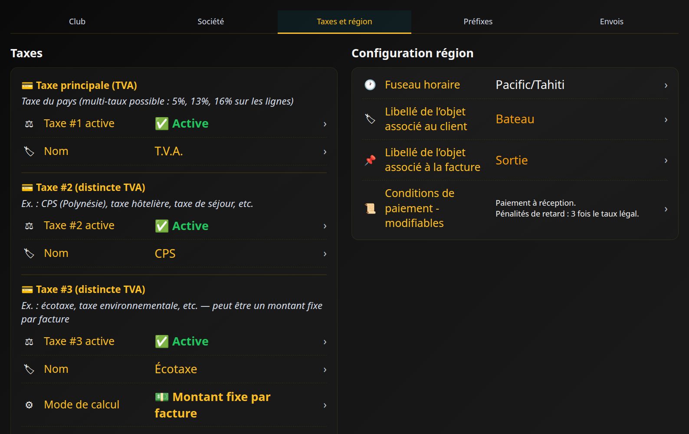Click the T.V.A. tax name value
The width and height of the screenshot is (689, 434).
[x=169, y=151]
